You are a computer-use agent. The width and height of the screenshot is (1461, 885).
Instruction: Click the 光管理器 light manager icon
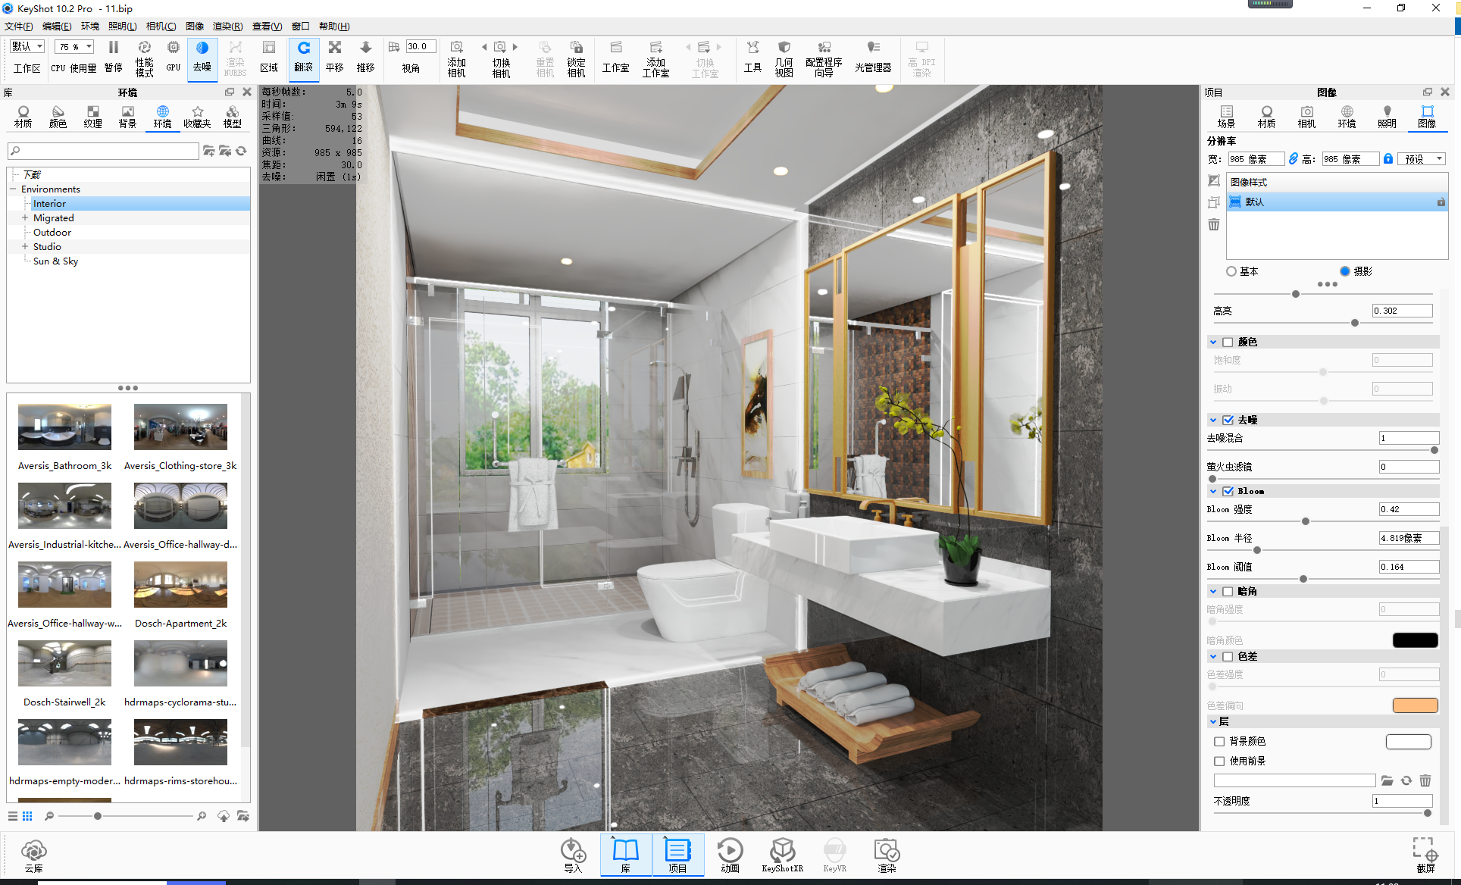[873, 58]
